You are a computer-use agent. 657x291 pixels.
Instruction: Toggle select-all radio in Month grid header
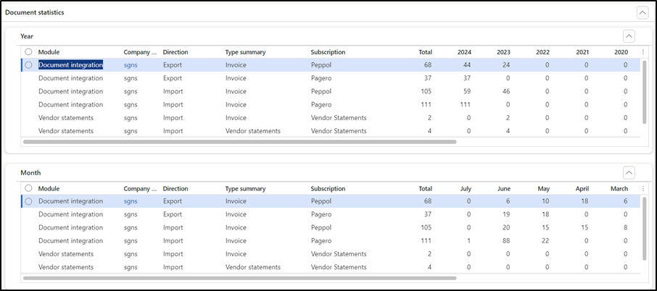coord(28,188)
